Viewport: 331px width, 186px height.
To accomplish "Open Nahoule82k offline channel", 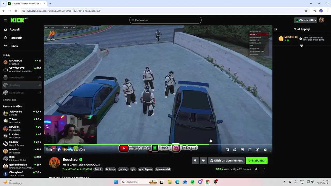I will [22, 92].
